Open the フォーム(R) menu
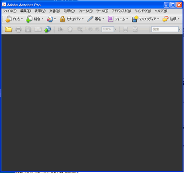Screen dimensions: 184x173 tap(85, 11)
